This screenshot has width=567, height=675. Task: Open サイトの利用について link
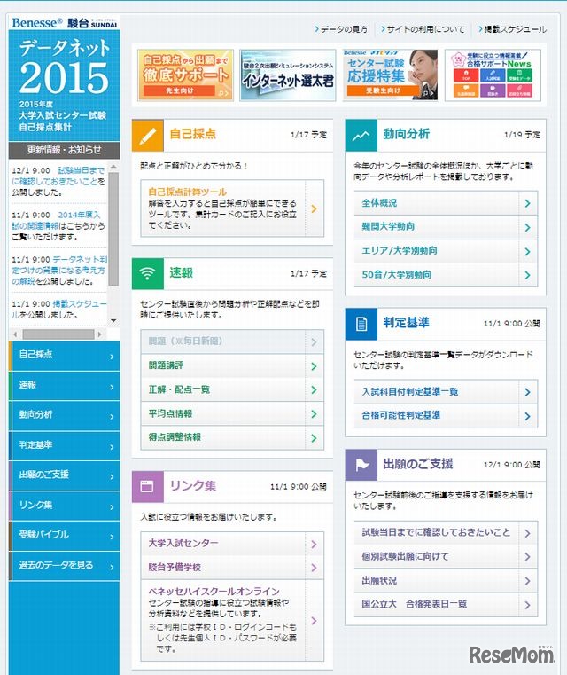pyautogui.click(x=423, y=29)
